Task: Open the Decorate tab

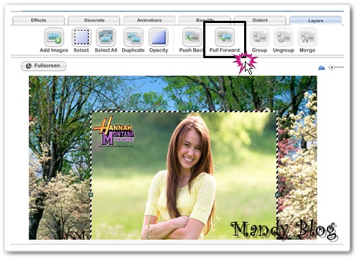Action: 94,20
